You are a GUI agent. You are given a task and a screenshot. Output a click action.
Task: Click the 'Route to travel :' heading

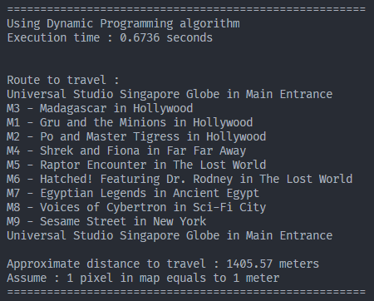pos(63,80)
